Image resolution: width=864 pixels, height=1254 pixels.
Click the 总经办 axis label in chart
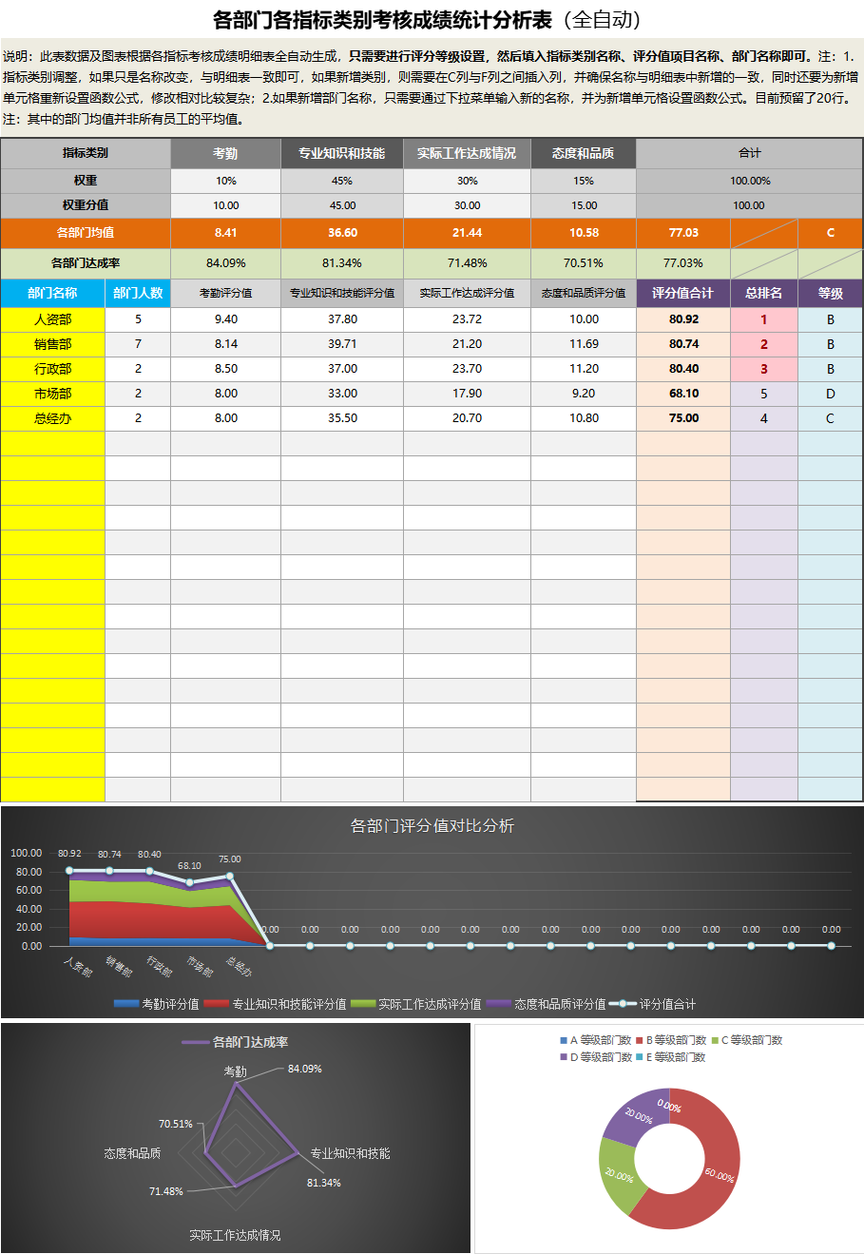click(x=238, y=966)
